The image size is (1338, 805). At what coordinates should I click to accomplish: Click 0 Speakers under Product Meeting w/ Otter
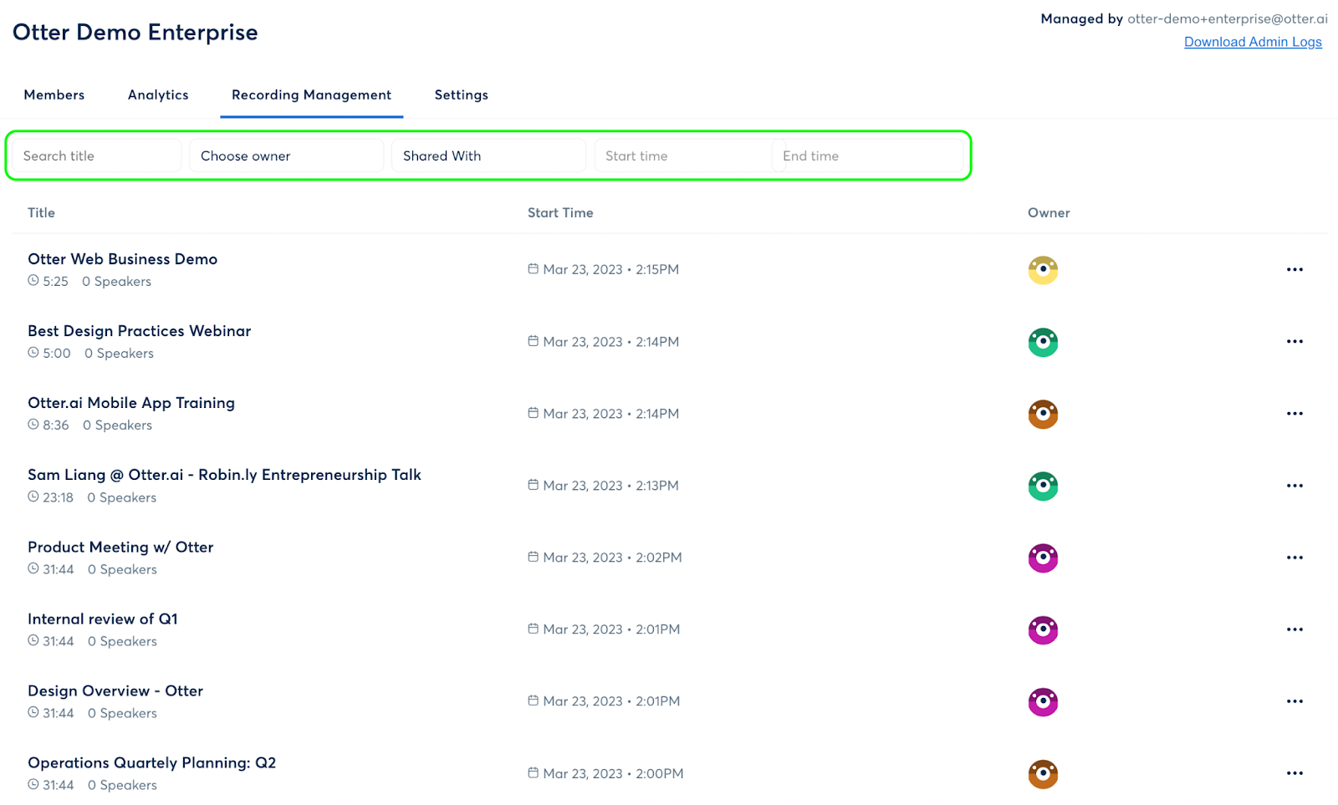[122, 569]
